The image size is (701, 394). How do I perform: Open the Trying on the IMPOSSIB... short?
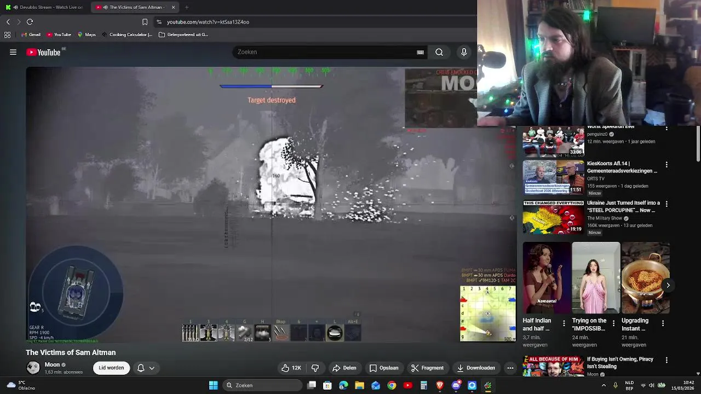596,277
